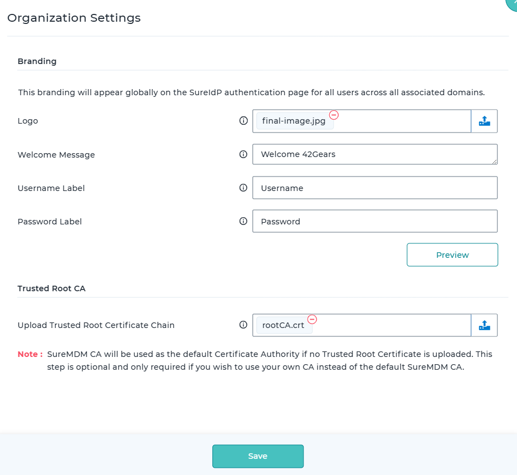Click the Welcome Message textarea resize handle
This screenshot has height=475, width=517.
click(494, 161)
